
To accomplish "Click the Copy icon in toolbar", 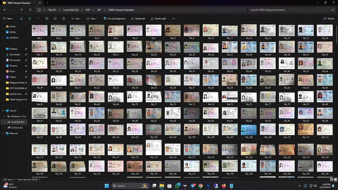I will pos(30,18).
